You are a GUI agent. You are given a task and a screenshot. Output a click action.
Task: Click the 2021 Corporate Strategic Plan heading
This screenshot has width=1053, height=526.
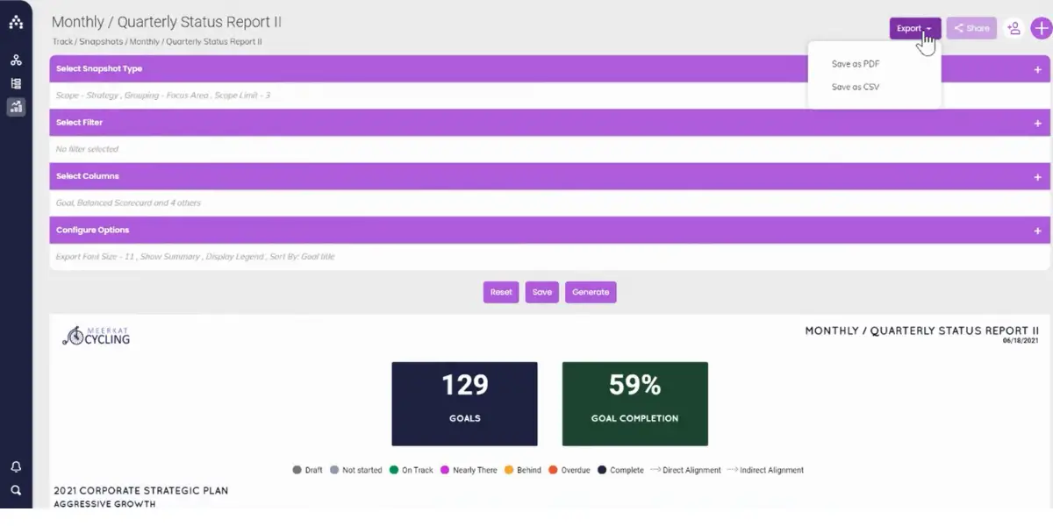pos(140,491)
